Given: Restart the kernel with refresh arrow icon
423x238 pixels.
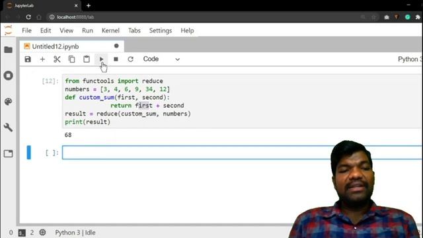Looking at the screenshot, I should (x=131, y=59).
